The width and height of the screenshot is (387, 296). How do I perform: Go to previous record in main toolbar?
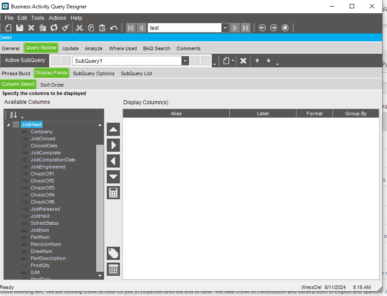(141, 28)
